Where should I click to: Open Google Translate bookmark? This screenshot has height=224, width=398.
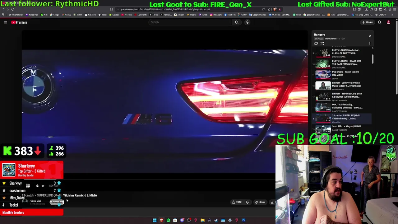point(258,15)
